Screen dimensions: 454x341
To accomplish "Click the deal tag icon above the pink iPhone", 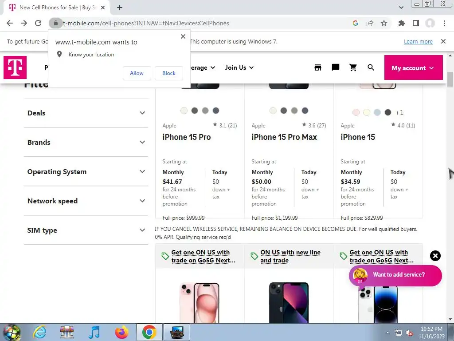I will tap(165, 256).
